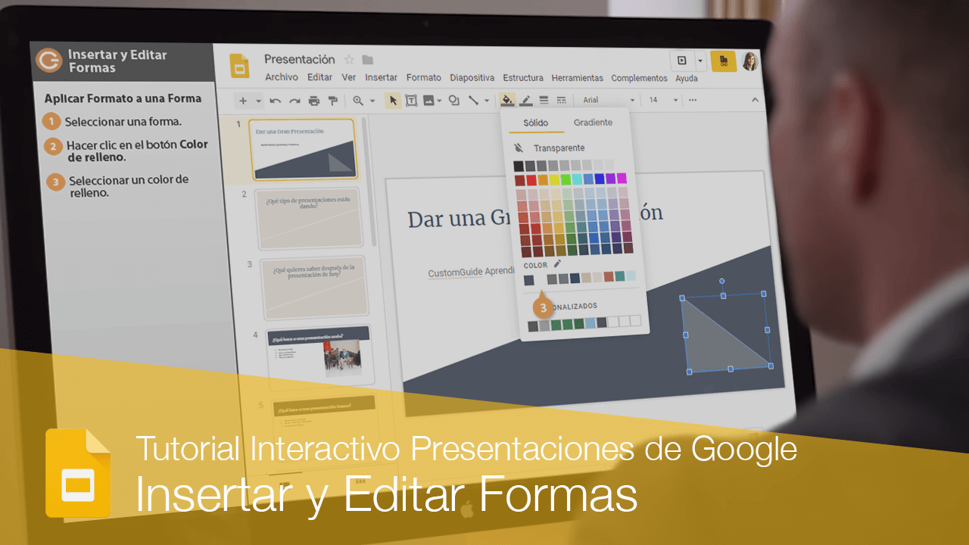
Task: Click the CustomGuide logo in the tutorial panel
Action: point(49,61)
